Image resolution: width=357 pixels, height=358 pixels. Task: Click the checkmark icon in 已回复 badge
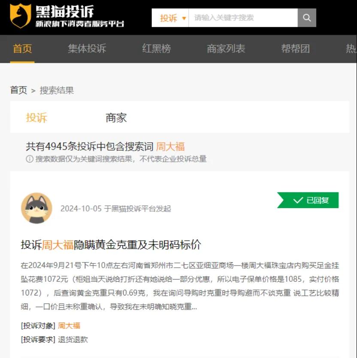click(x=298, y=200)
